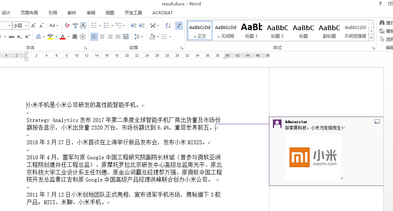Decrease the paragraph indent

[x=134, y=25]
